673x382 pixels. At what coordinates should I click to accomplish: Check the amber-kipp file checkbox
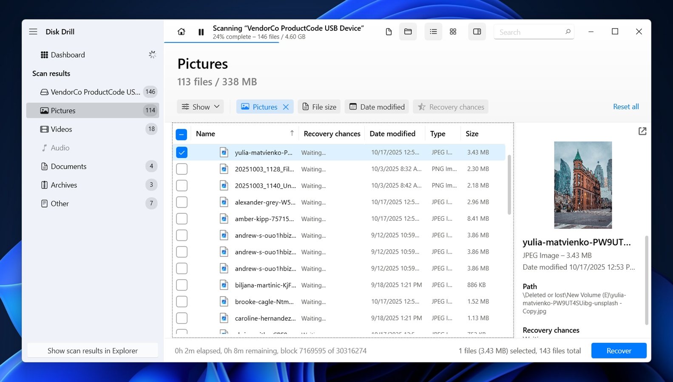(x=182, y=219)
